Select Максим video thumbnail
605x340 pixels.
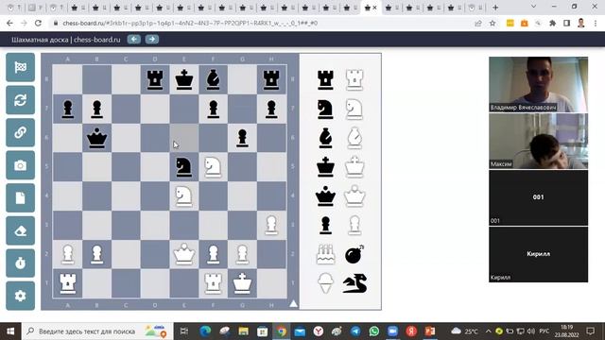[x=538, y=141]
